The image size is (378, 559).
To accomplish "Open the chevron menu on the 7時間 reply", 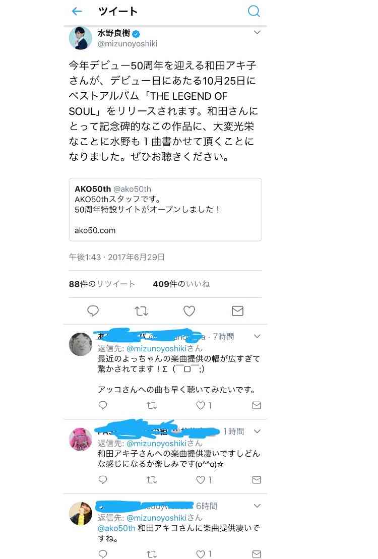I will [x=257, y=336].
